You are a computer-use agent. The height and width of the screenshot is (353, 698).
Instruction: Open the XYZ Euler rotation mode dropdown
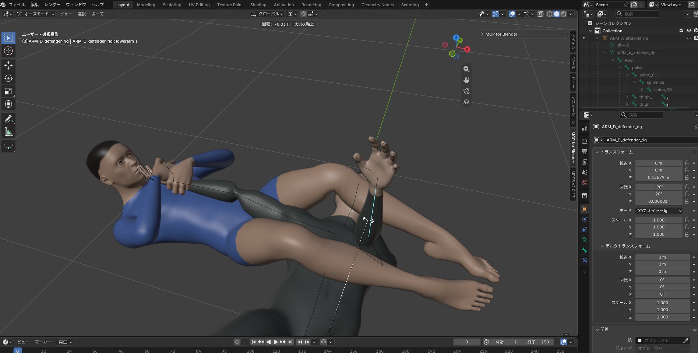[x=659, y=211]
